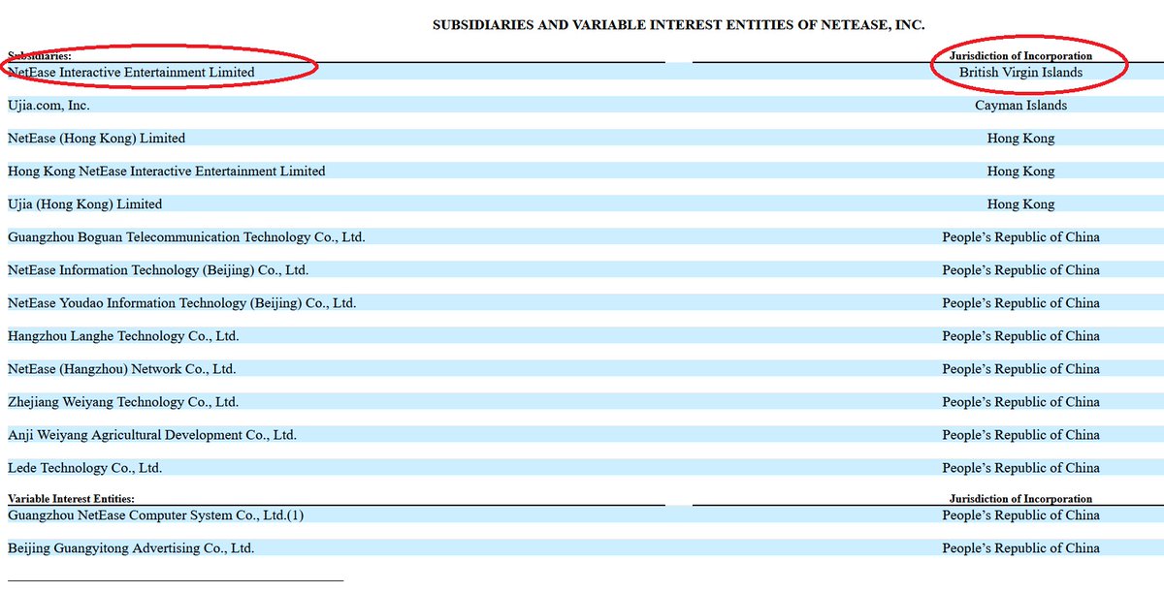Select 'Guangzhou NetEase Computer System Co., Ltd.(1)'

point(156,514)
